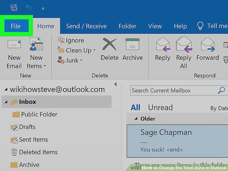Switch to the Send / Receive tab
This screenshot has width=228, height=171.
point(86,26)
